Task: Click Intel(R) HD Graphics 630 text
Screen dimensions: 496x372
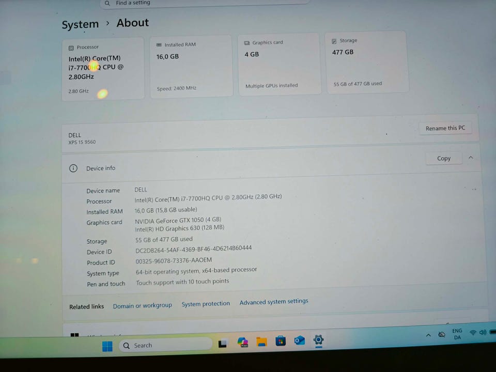Action: point(179,228)
